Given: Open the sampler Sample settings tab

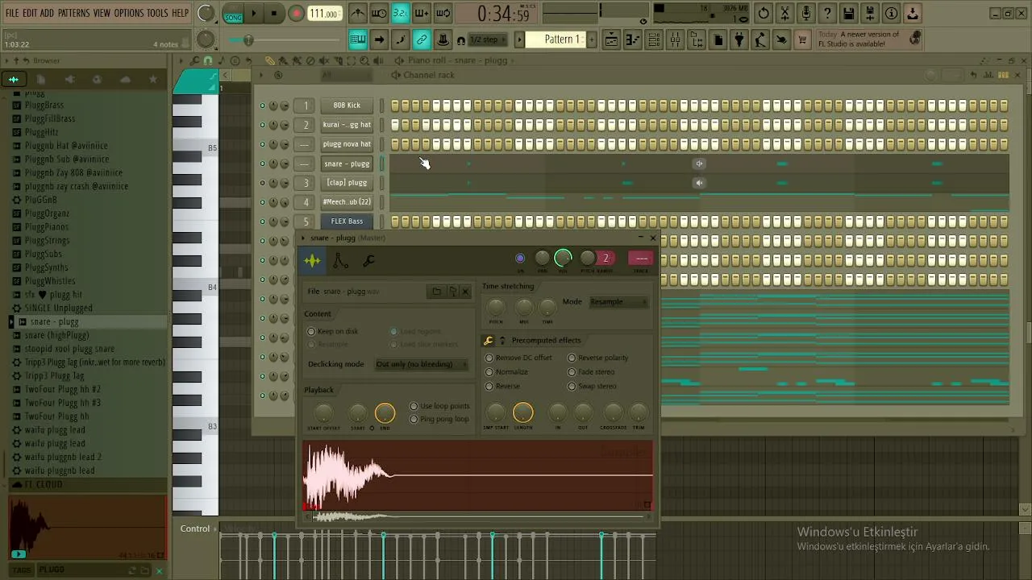Looking at the screenshot, I should tap(312, 260).
